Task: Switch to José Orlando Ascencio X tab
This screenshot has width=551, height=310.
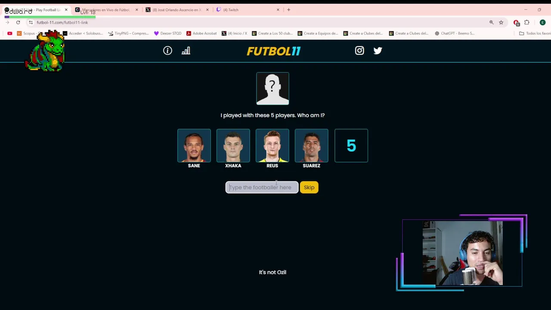Action: click(176, 9)
